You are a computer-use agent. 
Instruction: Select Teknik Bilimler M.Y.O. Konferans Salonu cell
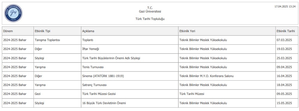tap(227, 76)
